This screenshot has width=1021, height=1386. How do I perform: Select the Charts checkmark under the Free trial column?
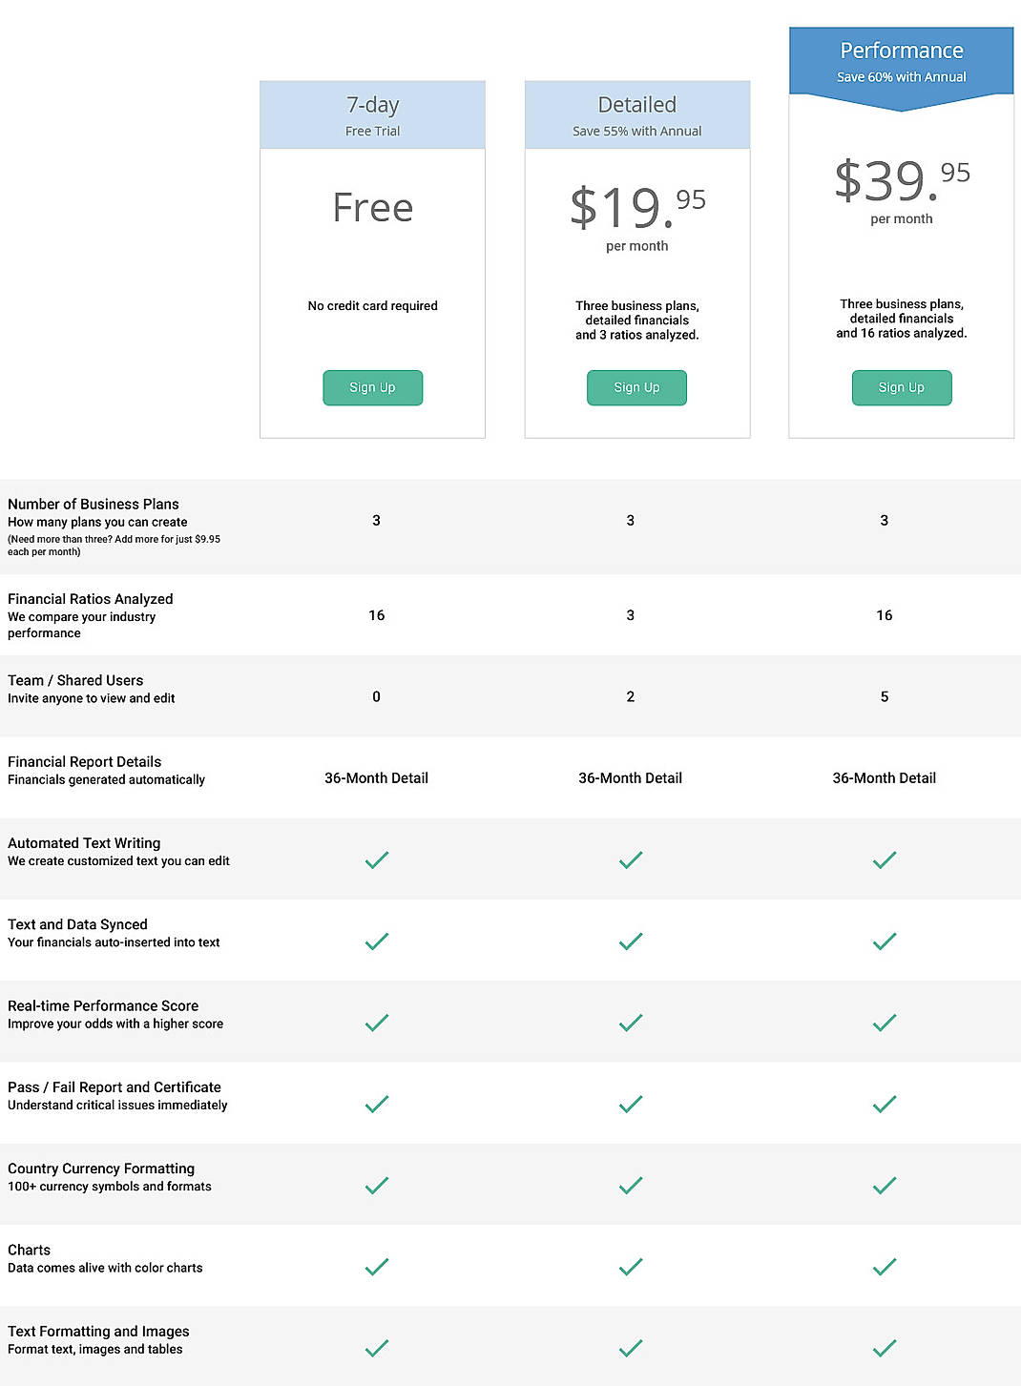tap(376, 1267)
